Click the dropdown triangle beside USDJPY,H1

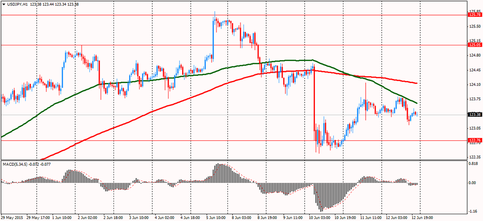click(x=4, y=4)
